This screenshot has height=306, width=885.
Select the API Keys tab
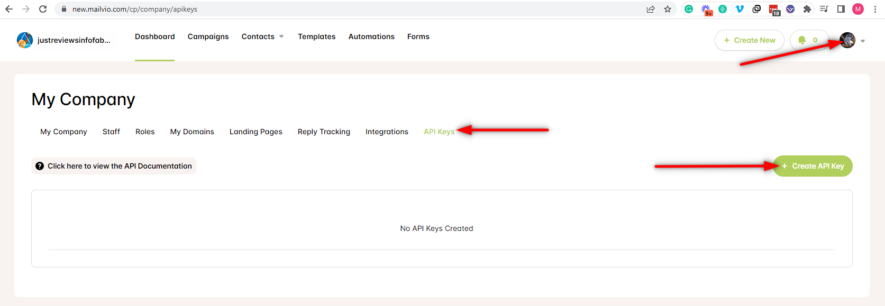point(439,132)
